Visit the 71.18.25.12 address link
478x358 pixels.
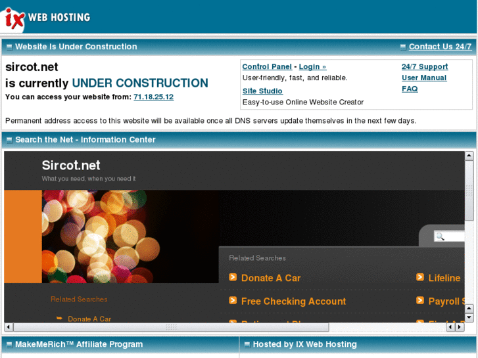(154, 97)
